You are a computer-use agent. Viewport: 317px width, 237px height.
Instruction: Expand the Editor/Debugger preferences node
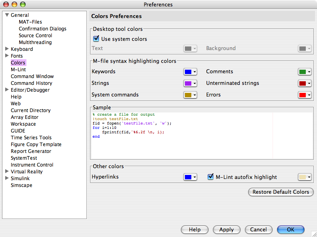(x=7, y=90)
